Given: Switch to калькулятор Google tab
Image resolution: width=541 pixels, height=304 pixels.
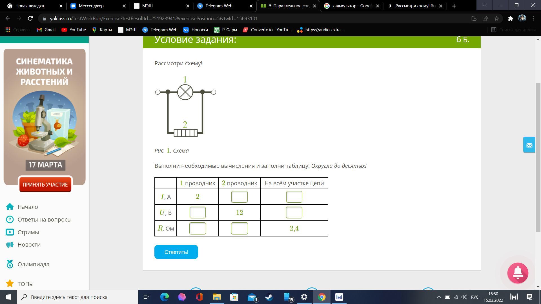Looking at the screenshot, I should click(x=352, y=6).
